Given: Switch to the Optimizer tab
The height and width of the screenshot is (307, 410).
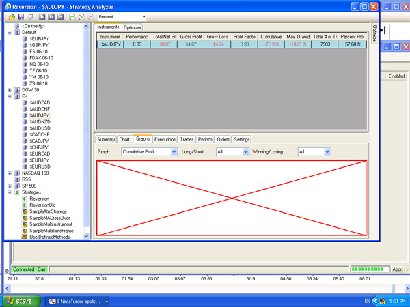Looking at the screenshot, I should coord(133,27).
